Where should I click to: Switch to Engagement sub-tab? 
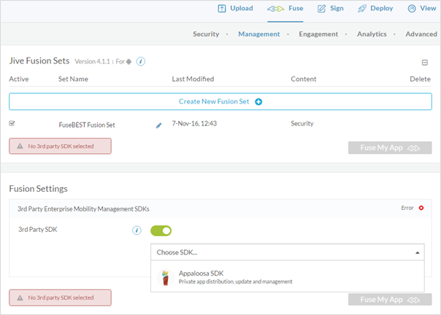[x=318, y=34]
